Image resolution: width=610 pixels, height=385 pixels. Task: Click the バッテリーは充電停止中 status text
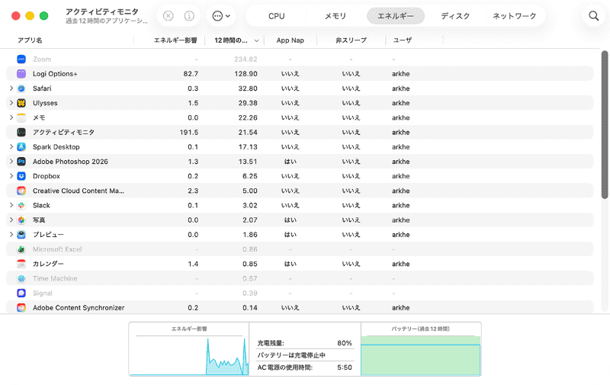(291, 355)
